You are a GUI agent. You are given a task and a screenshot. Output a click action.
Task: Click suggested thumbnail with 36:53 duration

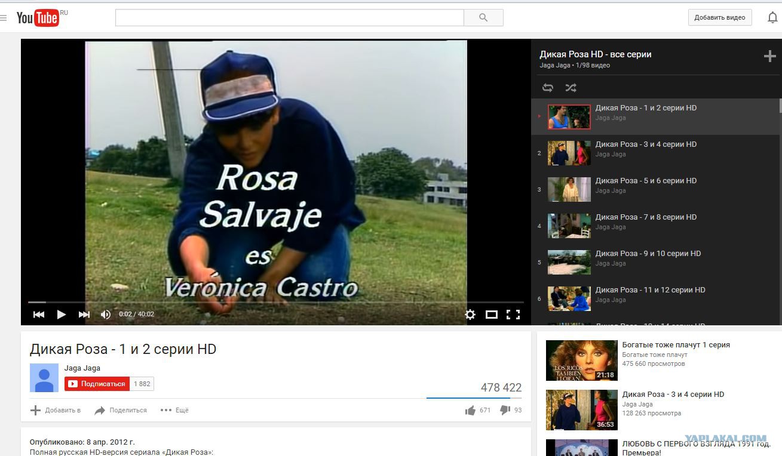coord(582,410)
